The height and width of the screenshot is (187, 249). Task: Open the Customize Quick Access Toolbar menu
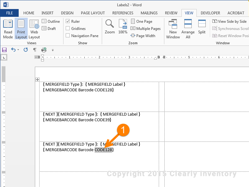click(53, 50)
